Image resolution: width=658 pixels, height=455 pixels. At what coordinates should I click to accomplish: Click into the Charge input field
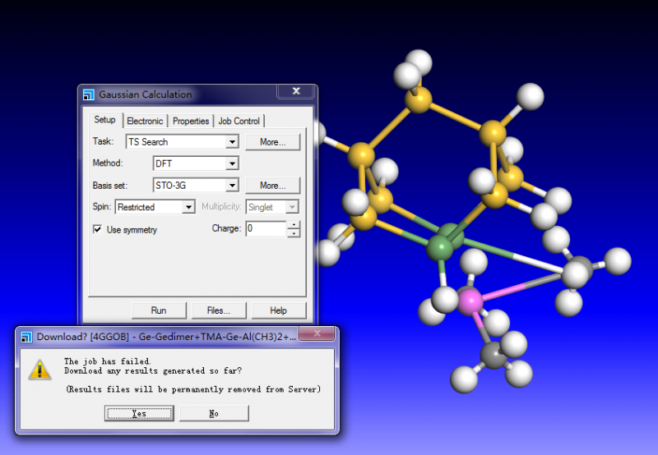266,228
